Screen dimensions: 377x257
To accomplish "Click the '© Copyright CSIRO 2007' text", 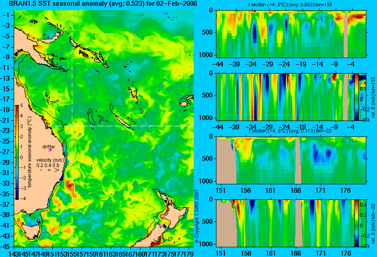I will click(196, 217).
